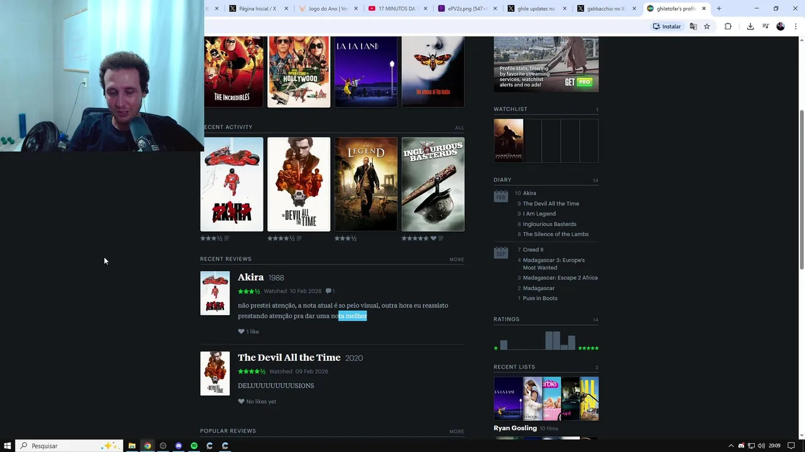Image resolution: width=805 pixels, height=452 pixels.
Task: Open Devil All the Time review small poster
Action: [215, 374]
